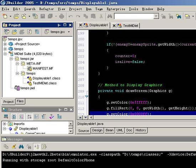Click the search text field in toolbar
The width and height of the screenshot is (196, 168).
point(134,16)
